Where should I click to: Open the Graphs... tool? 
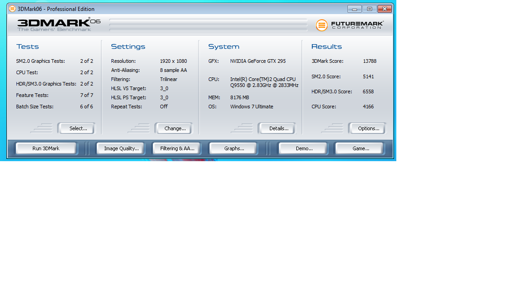coord(234,148)
